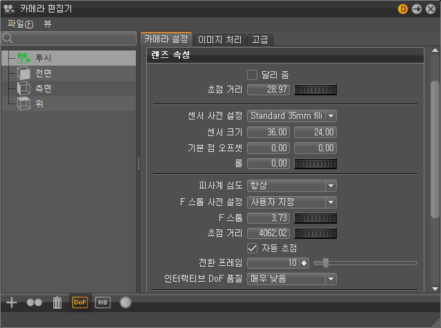Click the magnifier search icon
Screen dimensions: 441x328
(8, 38)
